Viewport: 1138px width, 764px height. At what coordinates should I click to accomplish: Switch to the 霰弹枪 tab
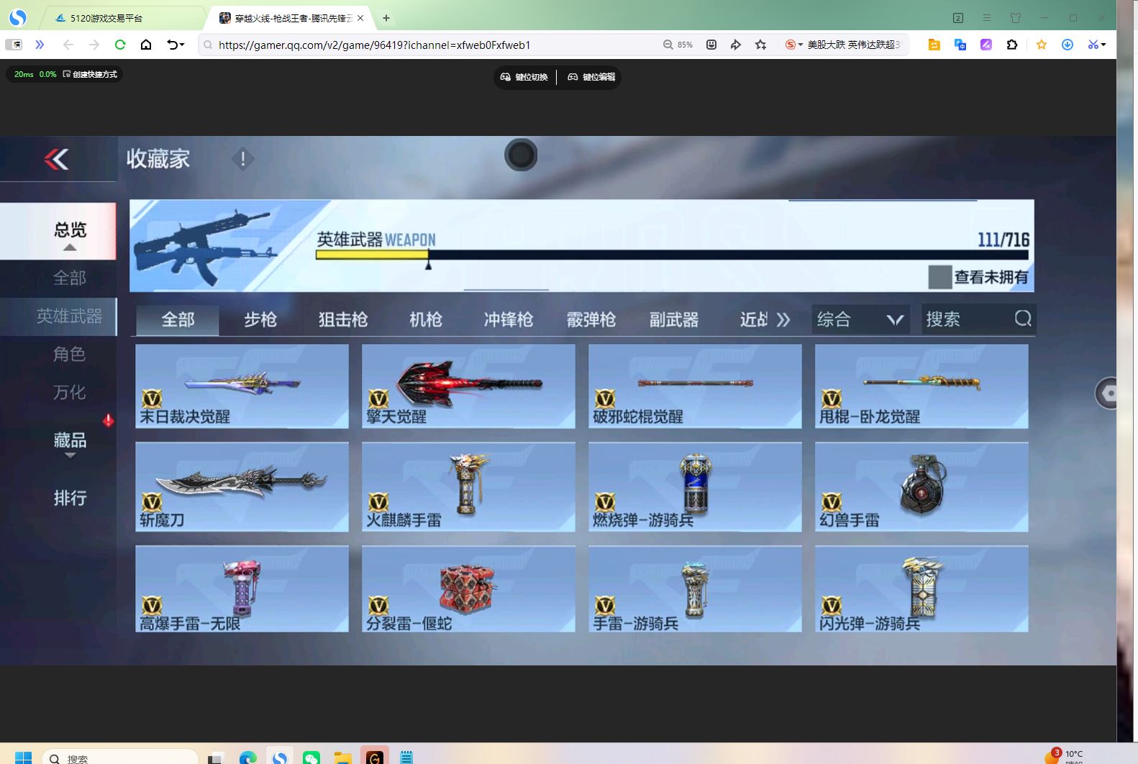coord(591,319)
